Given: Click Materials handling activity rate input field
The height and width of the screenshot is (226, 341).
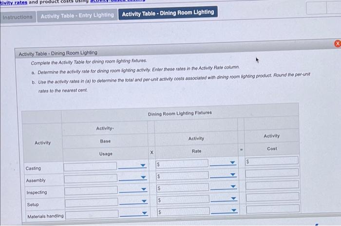Looking at the screenshot, I should pyautogui.click(x=184, y=211).
